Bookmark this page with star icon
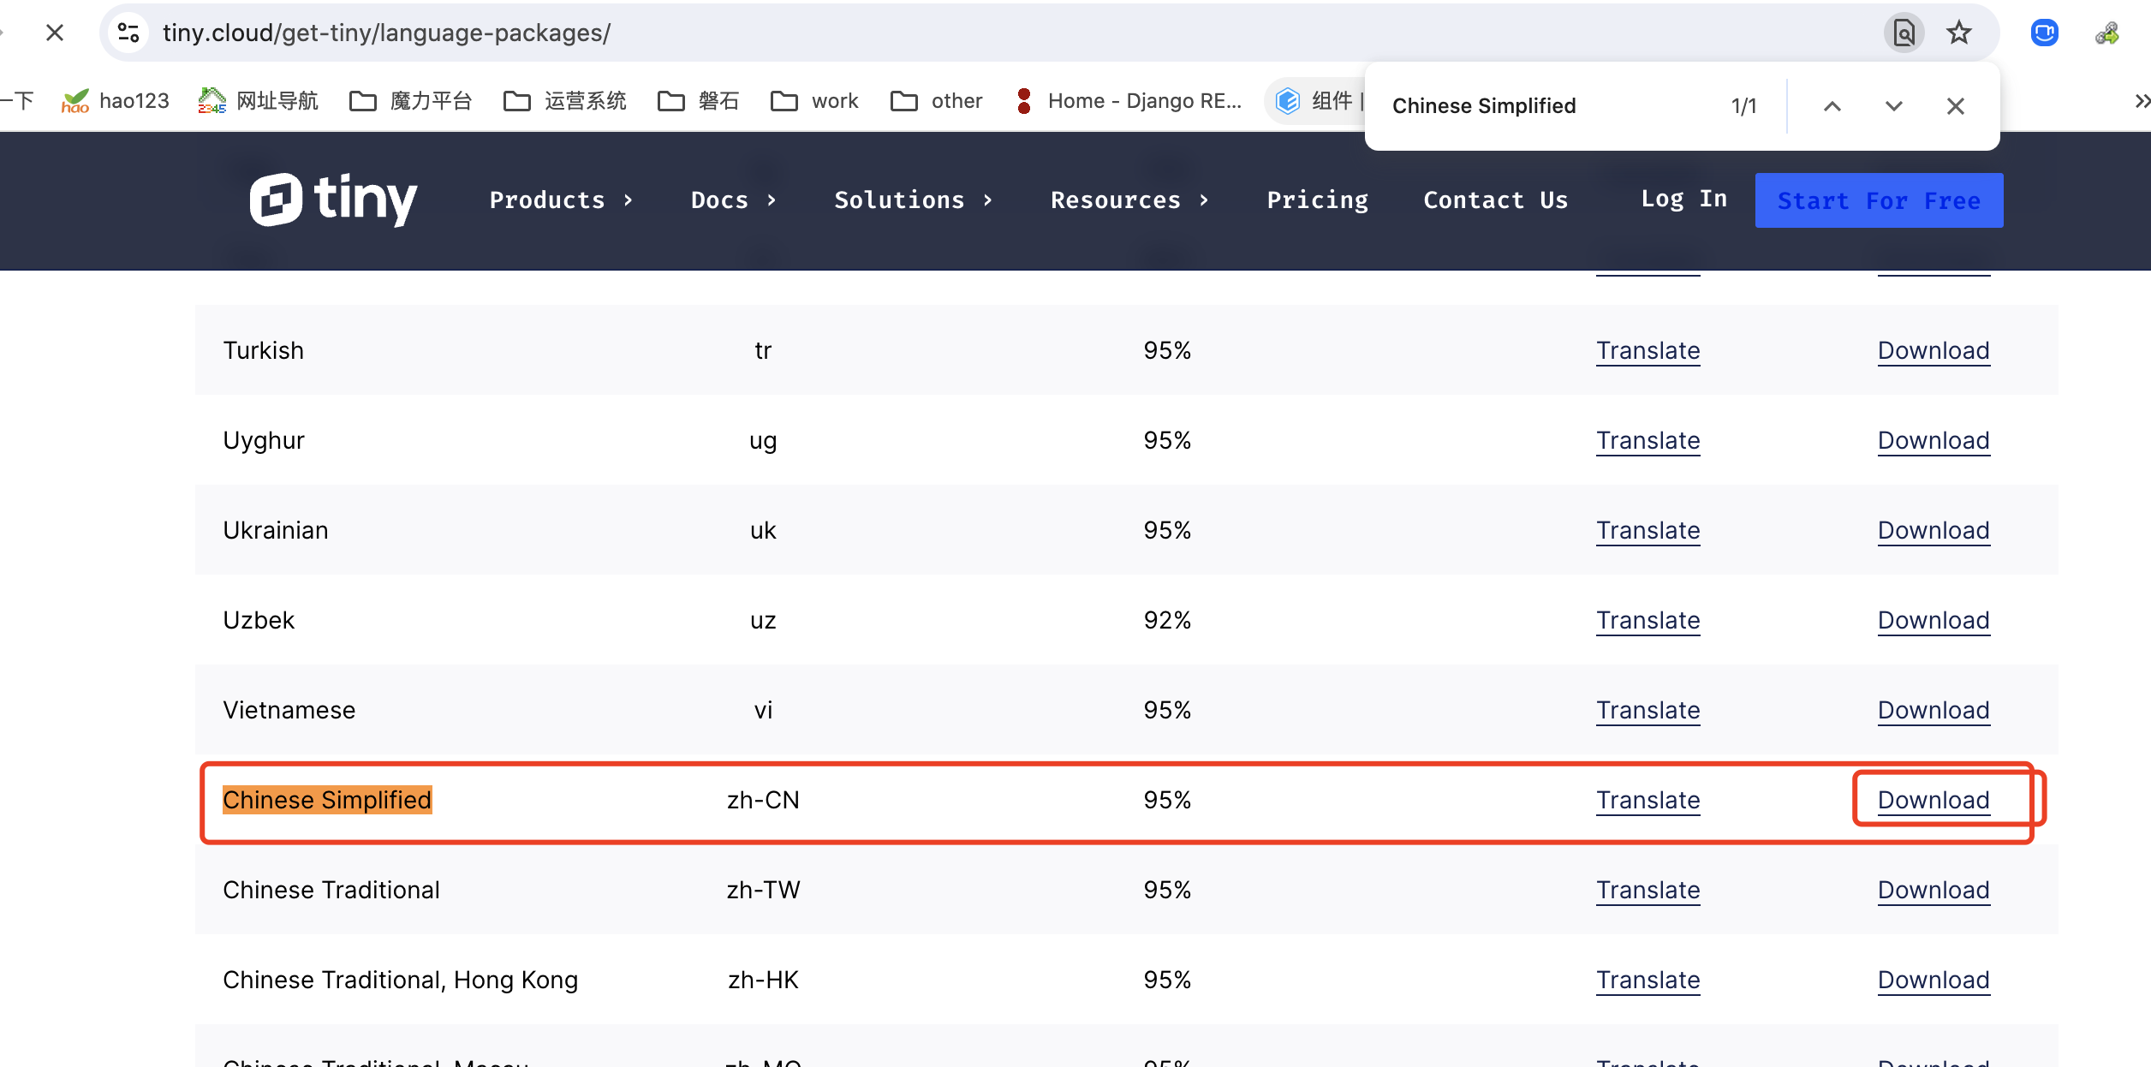 [1958, 33]
